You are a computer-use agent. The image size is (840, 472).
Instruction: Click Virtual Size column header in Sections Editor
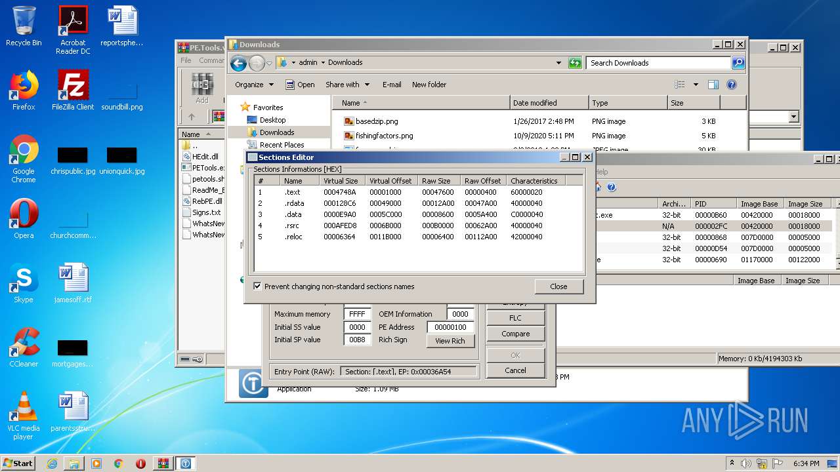(342, 181)
